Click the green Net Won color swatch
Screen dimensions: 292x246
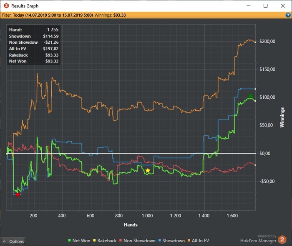(x=70, y=241)
